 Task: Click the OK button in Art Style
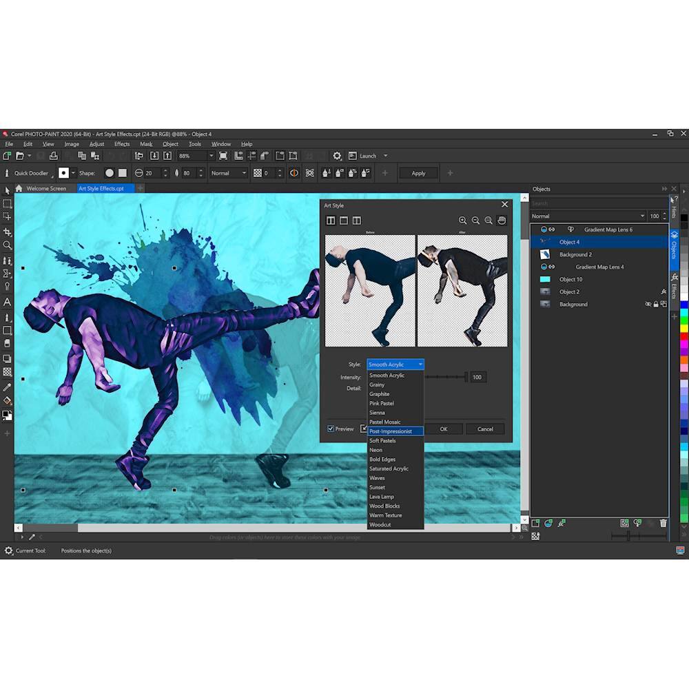click(444, 429)
